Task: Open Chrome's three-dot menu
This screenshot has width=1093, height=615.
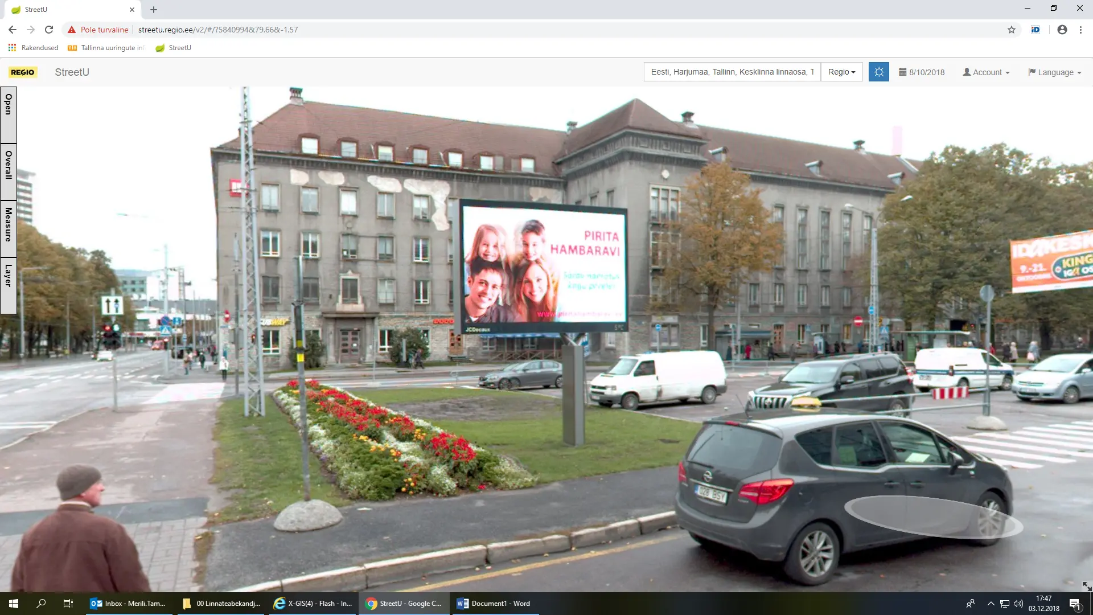Action: click(x=1080, y=30)
